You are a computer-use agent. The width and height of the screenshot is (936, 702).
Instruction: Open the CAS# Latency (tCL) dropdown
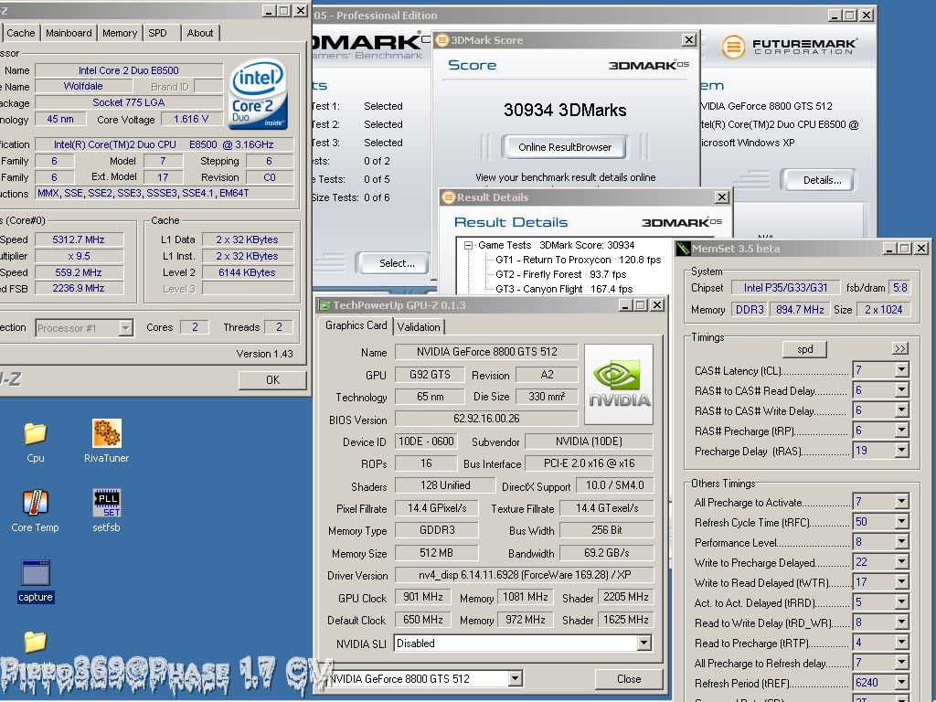[x=901, y=370]
